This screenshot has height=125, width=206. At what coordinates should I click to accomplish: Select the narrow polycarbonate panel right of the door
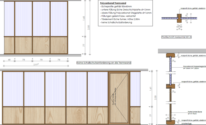click(135, 89)
